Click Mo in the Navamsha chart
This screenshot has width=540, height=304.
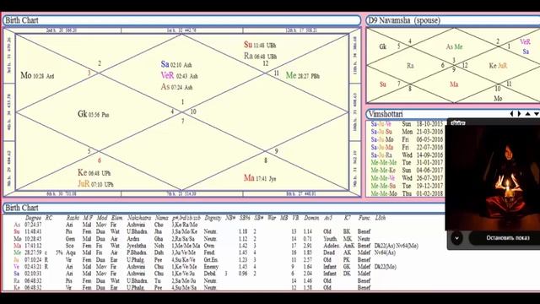pos(498,99)
